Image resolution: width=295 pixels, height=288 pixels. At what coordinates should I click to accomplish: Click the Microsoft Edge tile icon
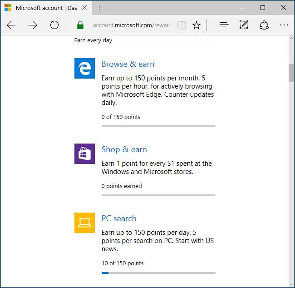84,69
